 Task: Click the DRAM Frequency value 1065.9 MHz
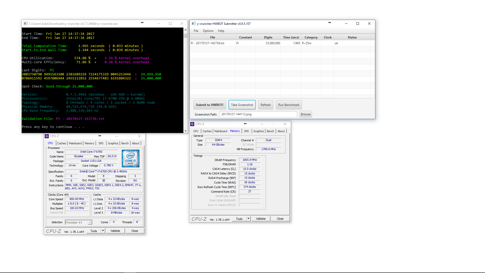250,160
